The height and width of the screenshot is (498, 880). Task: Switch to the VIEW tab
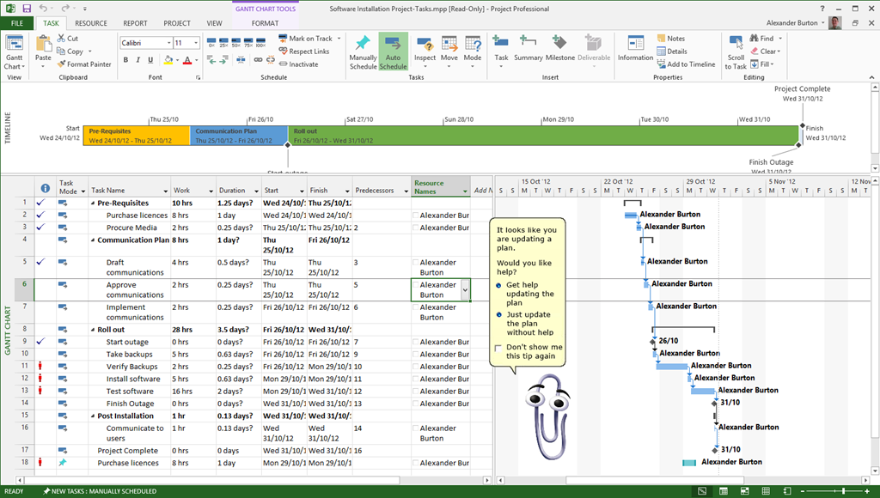(x=214, y=23)
